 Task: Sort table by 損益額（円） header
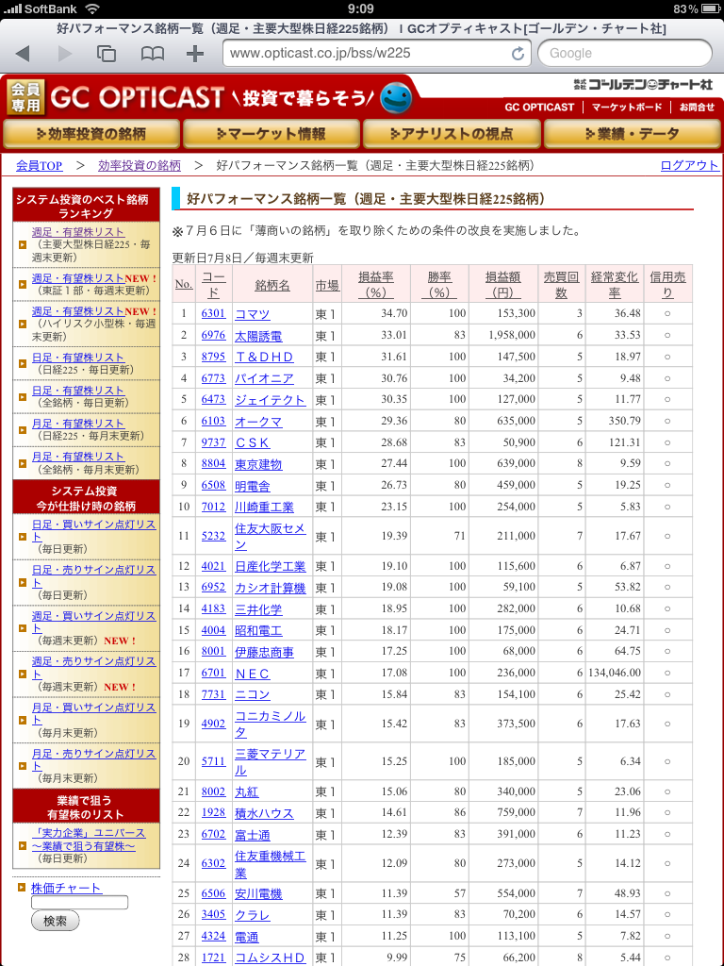click(x=503, y=285)
